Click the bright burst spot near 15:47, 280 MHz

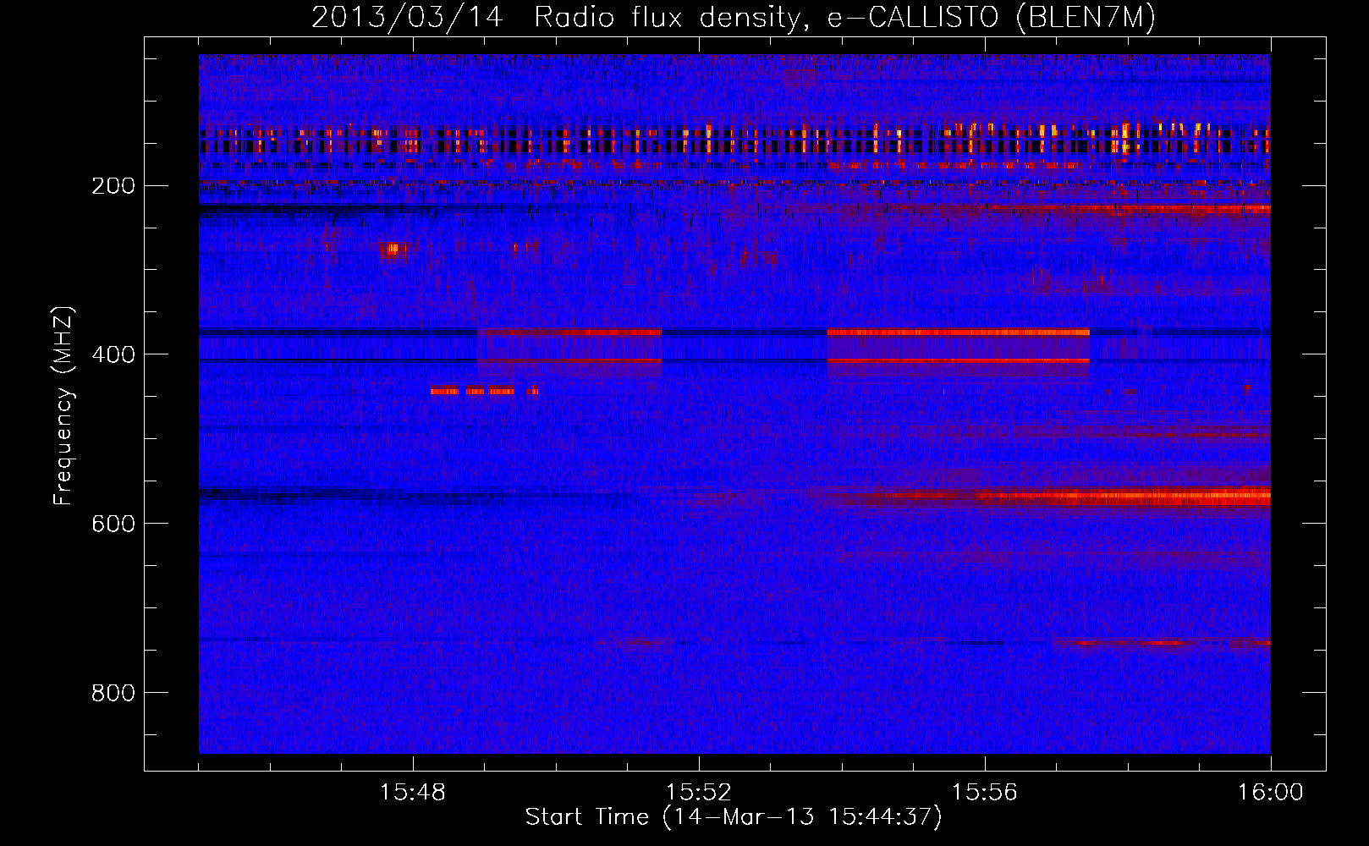point(393,250)
